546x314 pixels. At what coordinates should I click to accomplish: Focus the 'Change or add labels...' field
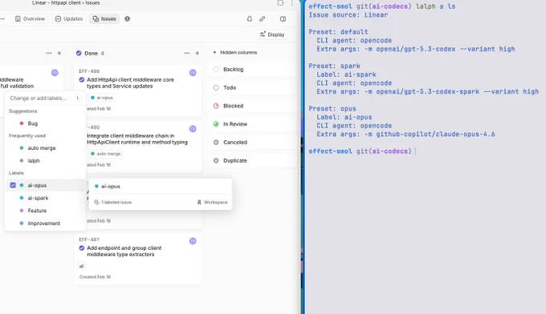[38, 99]
